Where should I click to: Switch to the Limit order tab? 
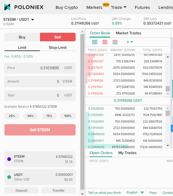(x=22, y=48)
